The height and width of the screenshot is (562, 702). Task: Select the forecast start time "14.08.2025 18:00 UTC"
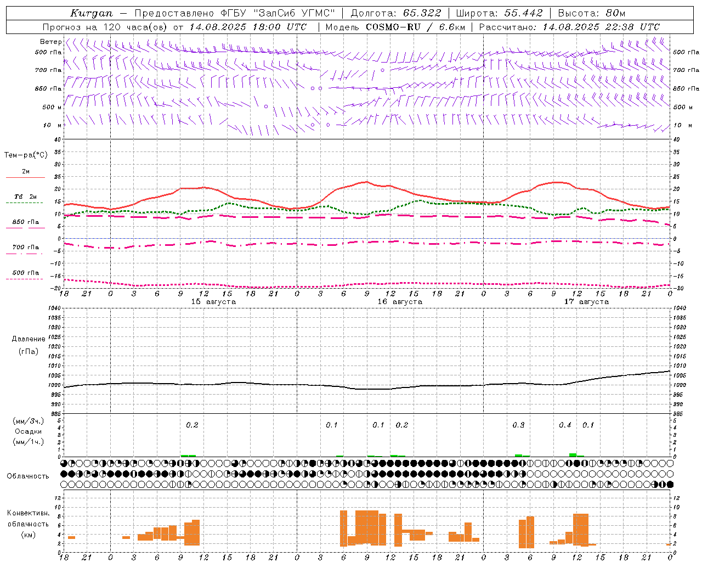248,27
